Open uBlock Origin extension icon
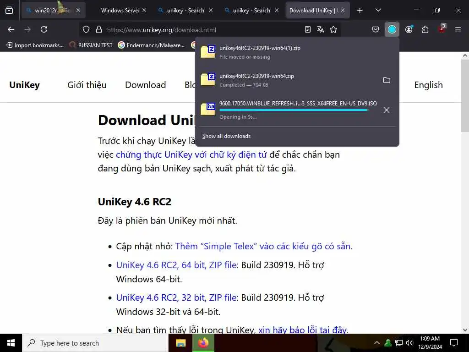This screenshot has height=352, width=469. click(x=442, y=29)
